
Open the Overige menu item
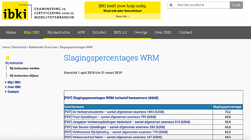[141, 32]
